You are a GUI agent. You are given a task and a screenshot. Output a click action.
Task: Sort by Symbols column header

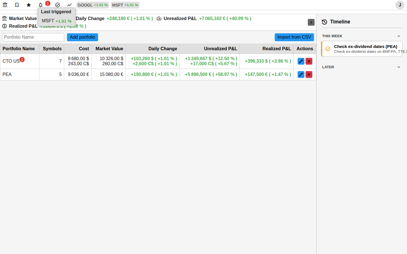[x=52, y=49]
